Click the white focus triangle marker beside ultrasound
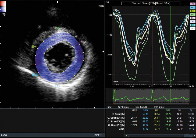 [104, 51]
